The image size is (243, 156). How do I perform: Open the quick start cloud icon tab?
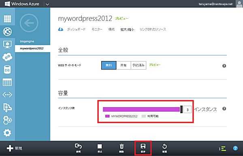click(x=61, y=29)
